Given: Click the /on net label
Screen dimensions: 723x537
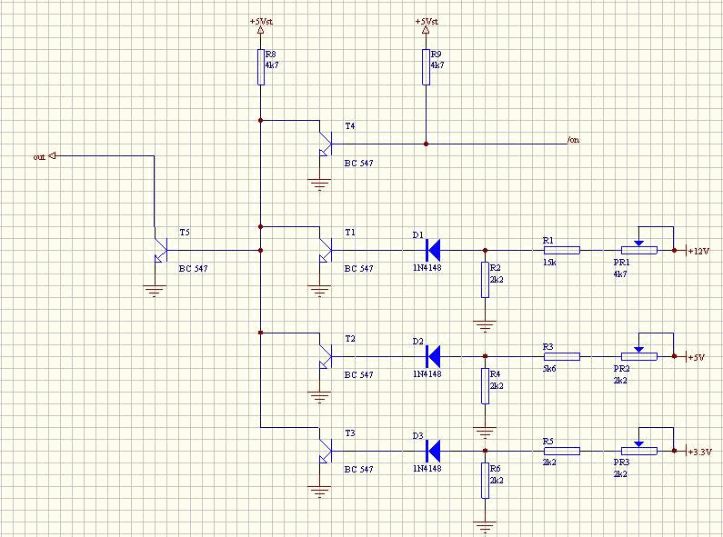Looking at the screenshot, I should 573,140.
